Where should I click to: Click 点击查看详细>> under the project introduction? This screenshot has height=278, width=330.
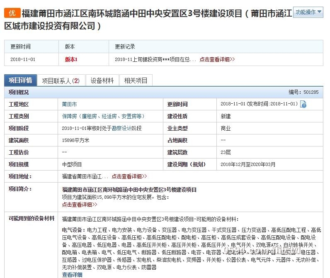click(x=80, y=205)
